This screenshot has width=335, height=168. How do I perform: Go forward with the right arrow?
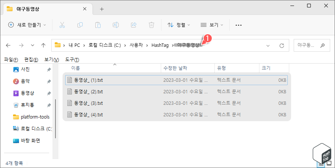(x=21, y=45)
